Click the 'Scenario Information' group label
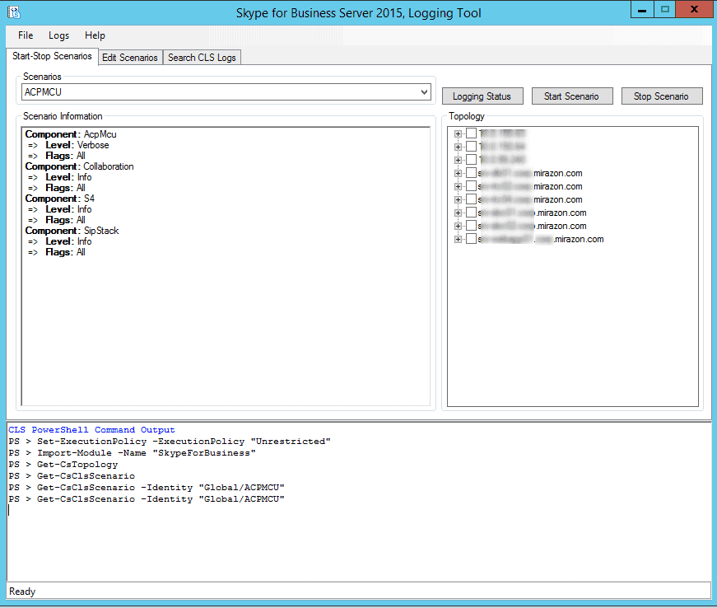Image resolution: width=717 pixels, height=608 pixels. point(63,116)
